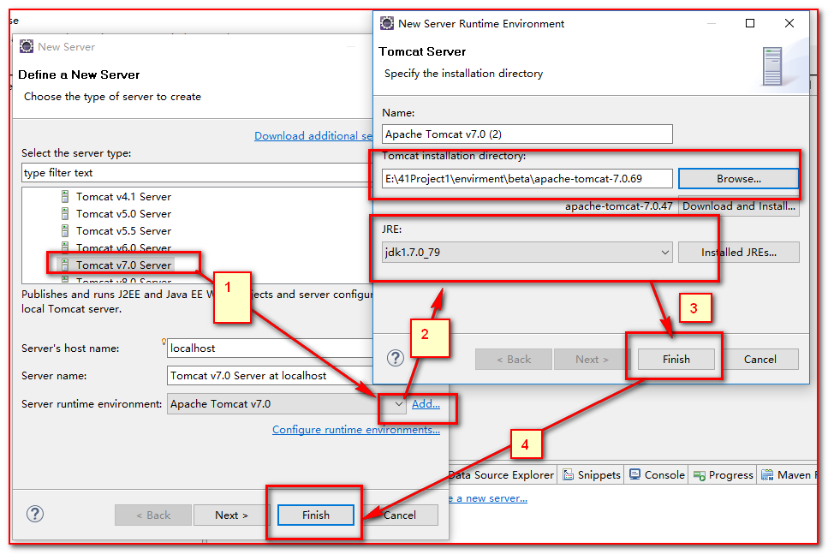Click Download and Install... button

click(738, 206)
